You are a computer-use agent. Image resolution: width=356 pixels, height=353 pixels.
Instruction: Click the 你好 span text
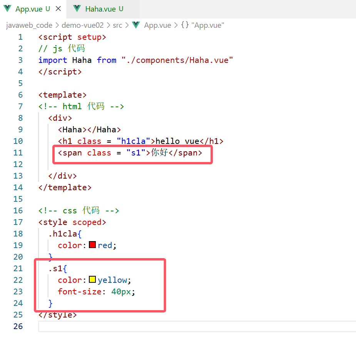(160, 152)
